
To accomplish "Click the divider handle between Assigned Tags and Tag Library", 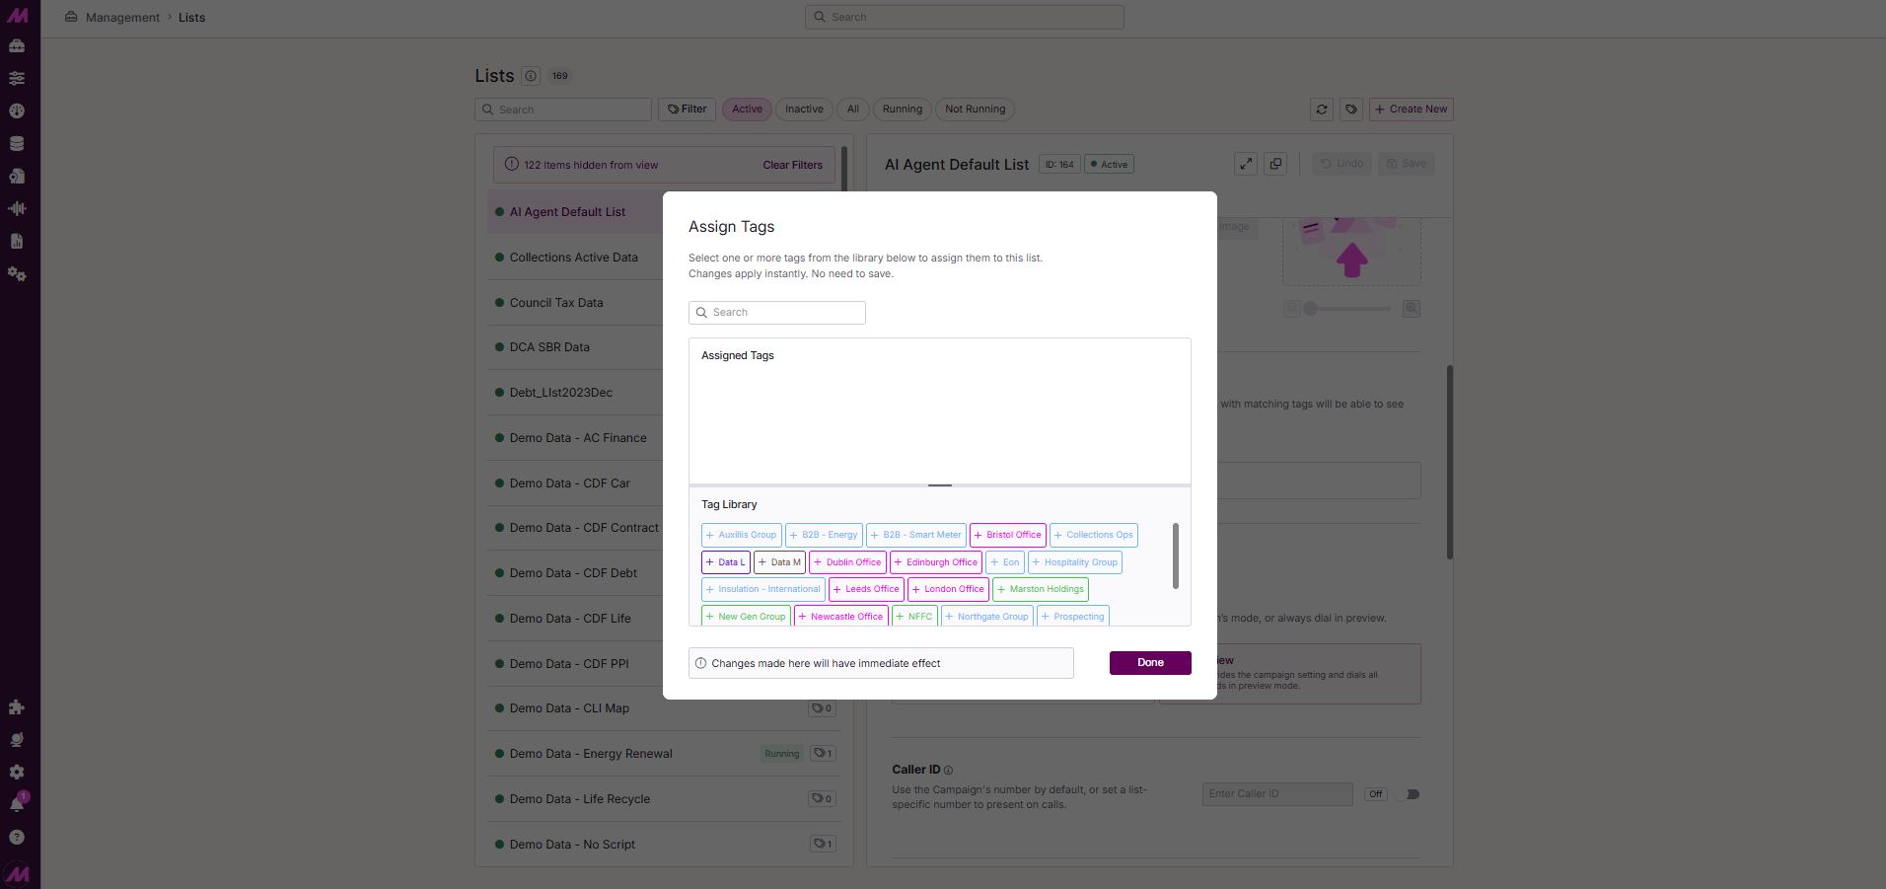I will click(x=940, y=485).
